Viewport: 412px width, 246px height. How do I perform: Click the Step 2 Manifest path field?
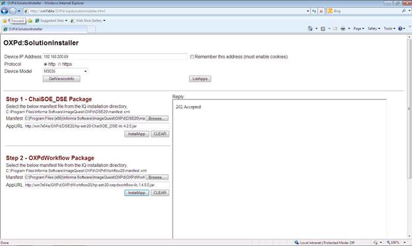pyautogui.click(x=84, y=178)
